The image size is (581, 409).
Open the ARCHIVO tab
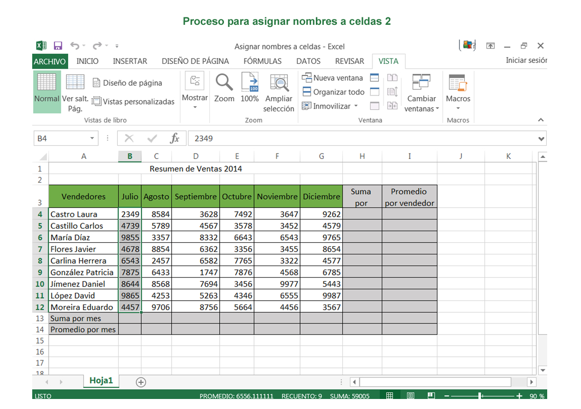[50, 61]
